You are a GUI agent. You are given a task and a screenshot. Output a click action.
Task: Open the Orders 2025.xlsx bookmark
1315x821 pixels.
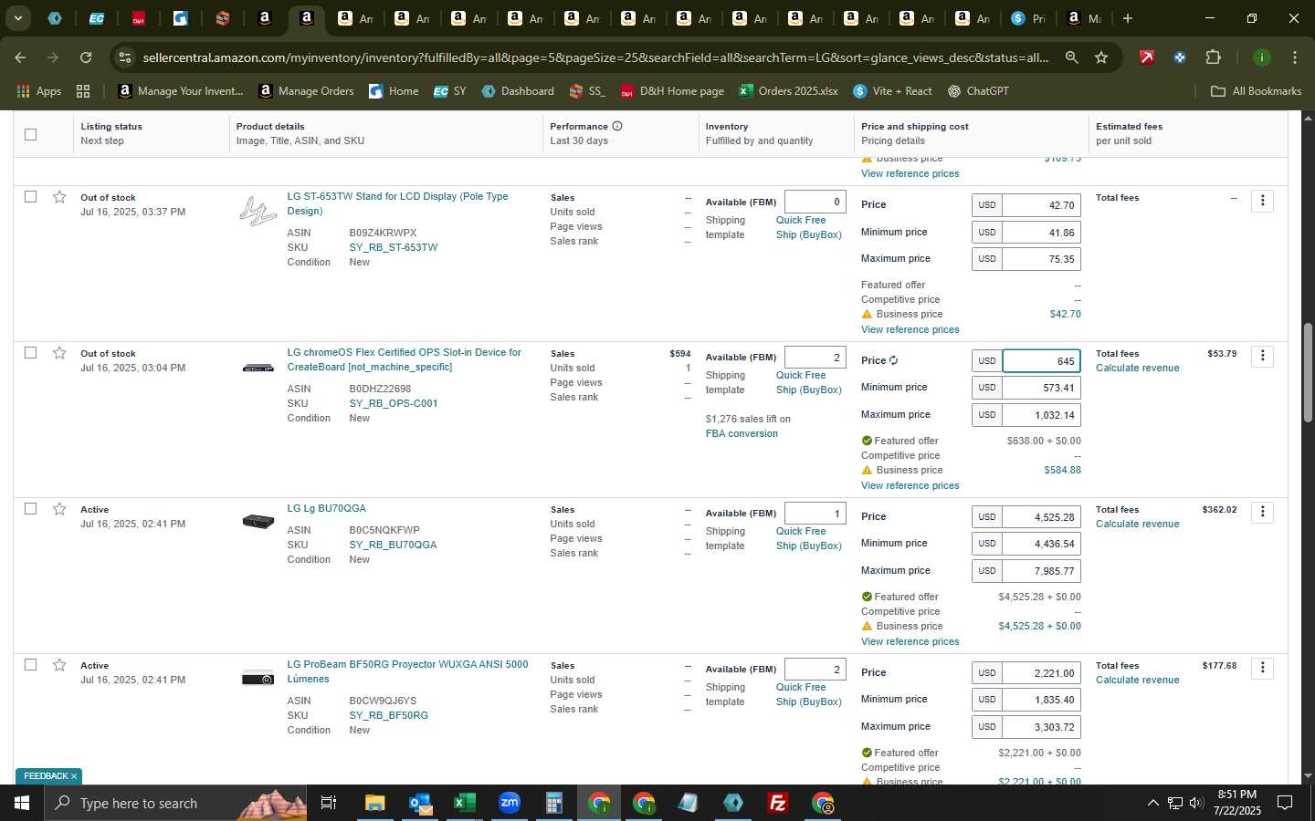tap(788, 91)
